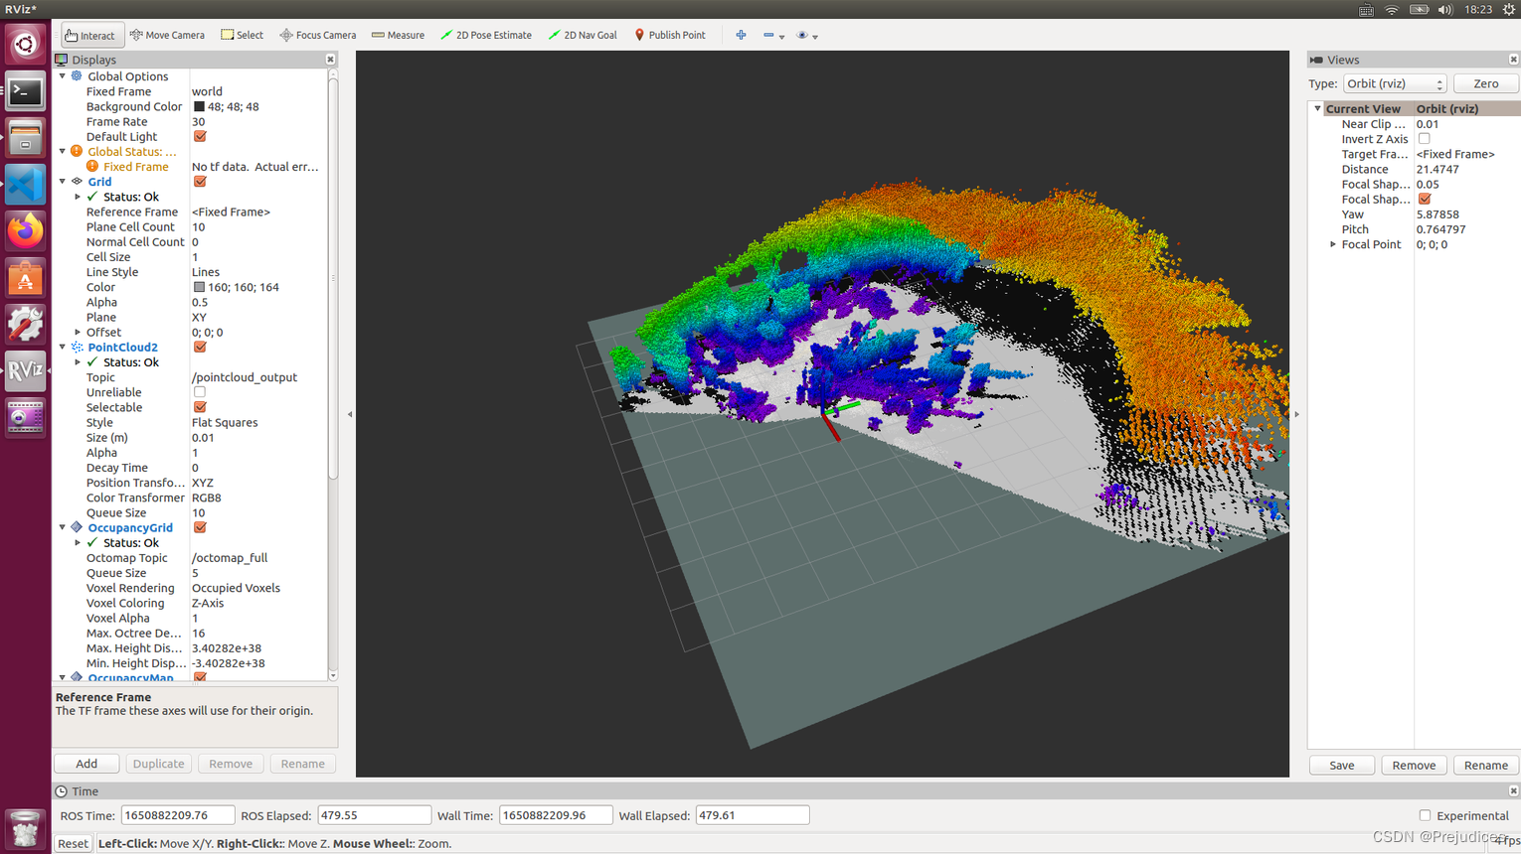The image size is (1521, 854).
Task: Select 2D Nav Goal tool
Action: 583,35
